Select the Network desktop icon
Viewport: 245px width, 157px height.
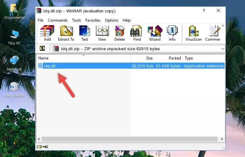pos(14,63)
